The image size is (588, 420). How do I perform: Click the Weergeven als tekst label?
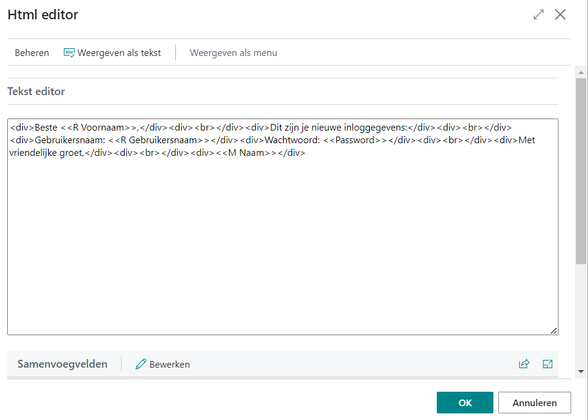[119, 53]
